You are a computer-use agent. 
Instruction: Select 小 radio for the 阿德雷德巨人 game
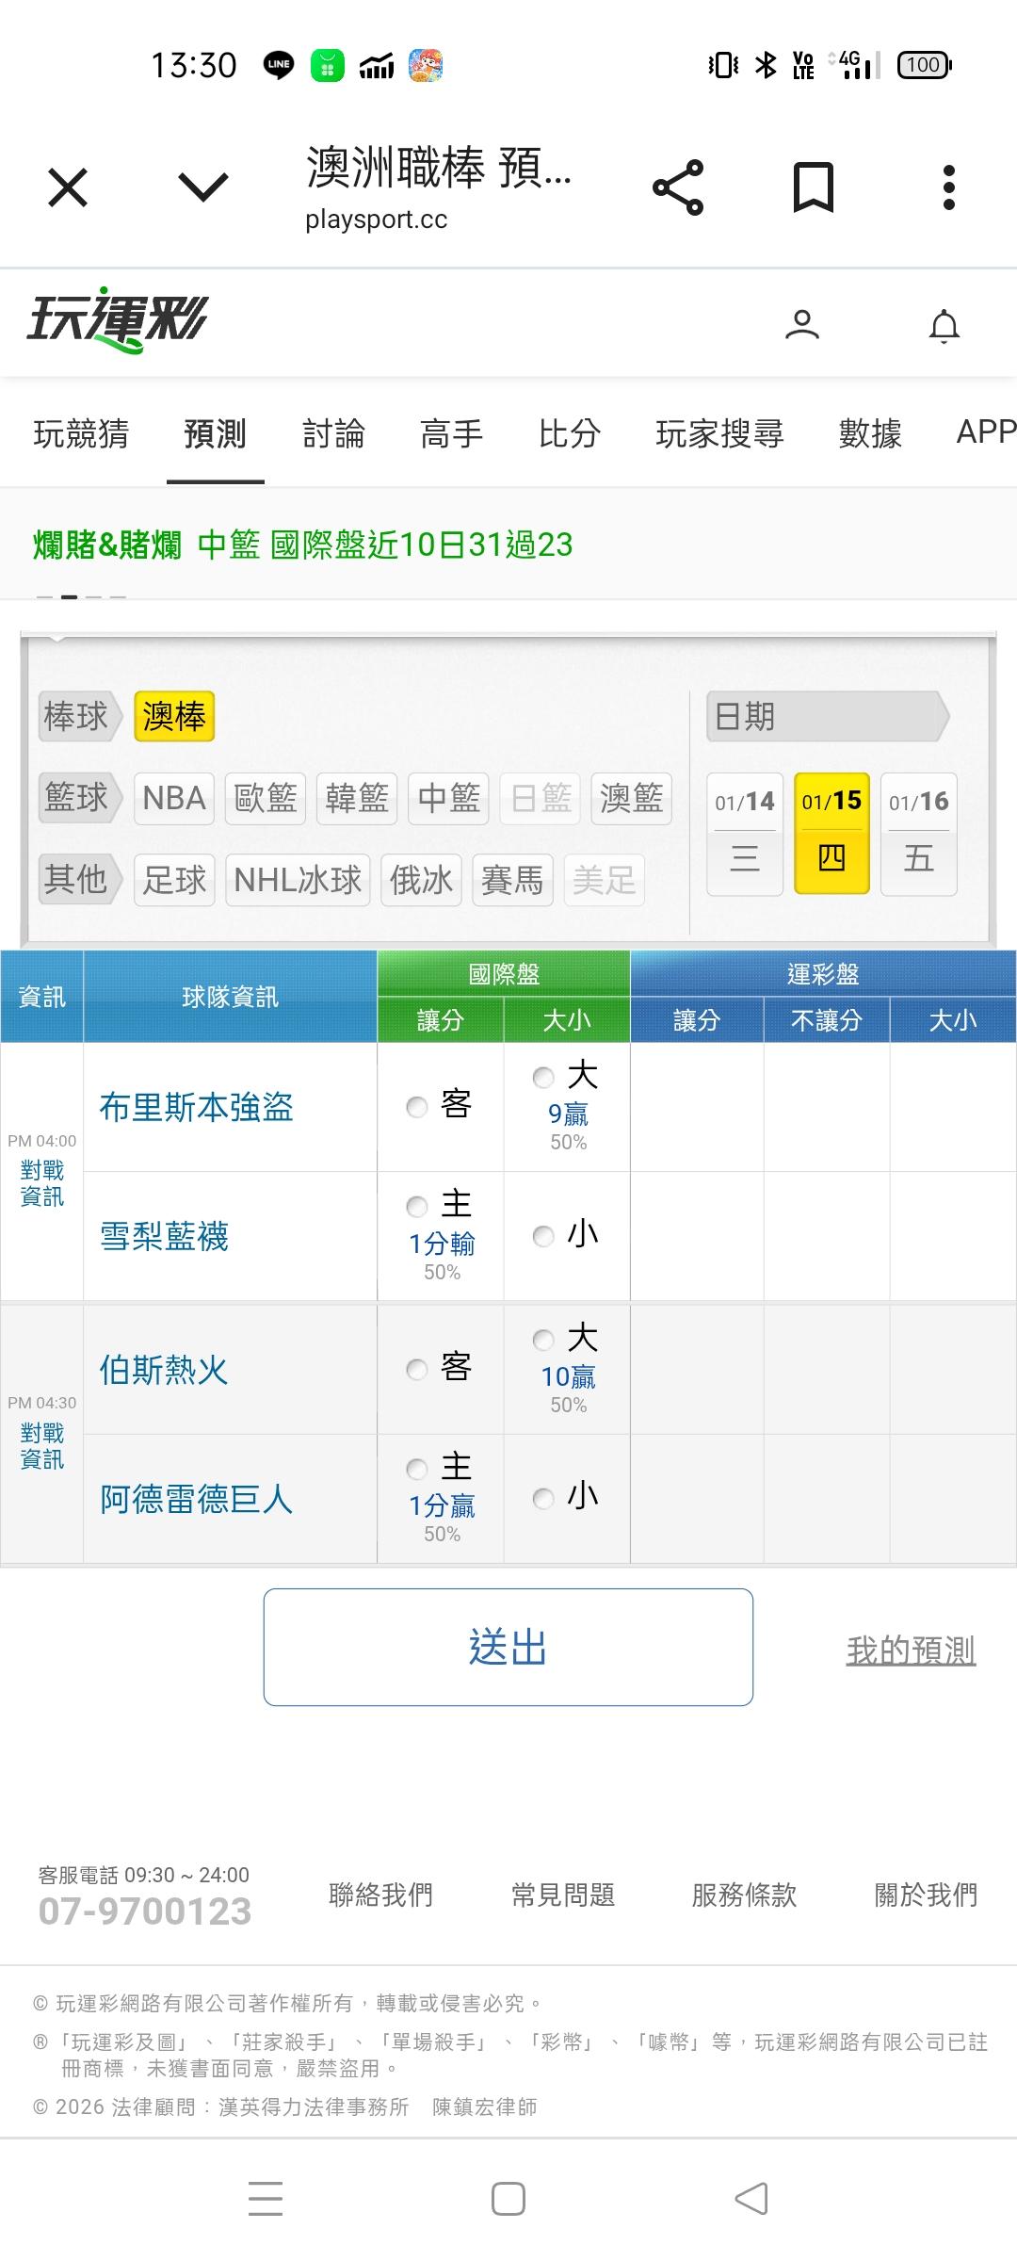coord(543,1498)
